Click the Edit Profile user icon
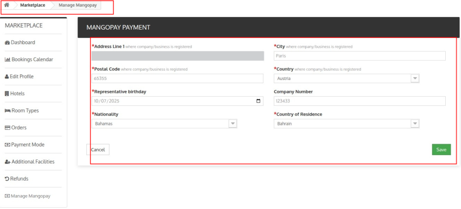The image size is (461, 209). 7,76
